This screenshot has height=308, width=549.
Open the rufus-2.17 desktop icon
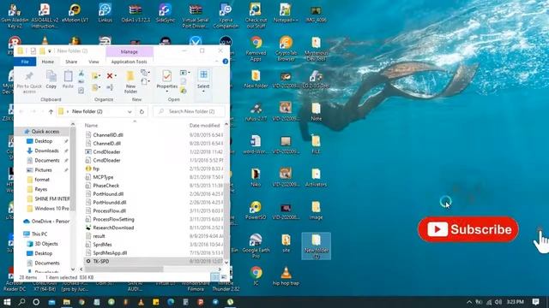256,111
